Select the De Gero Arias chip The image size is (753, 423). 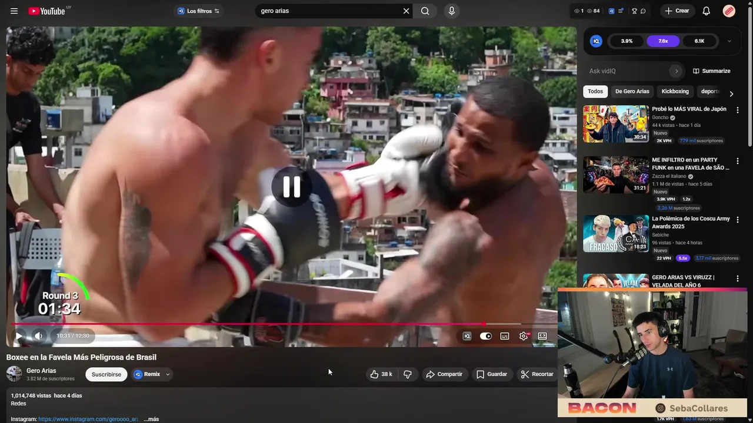[632, 91]
